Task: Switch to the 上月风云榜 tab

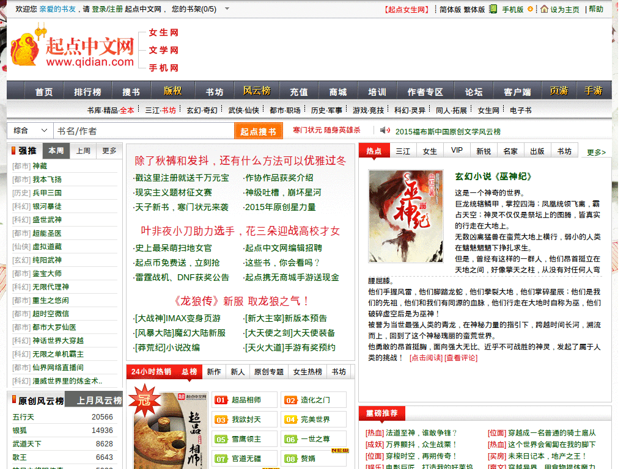Action: coord(94,401)
